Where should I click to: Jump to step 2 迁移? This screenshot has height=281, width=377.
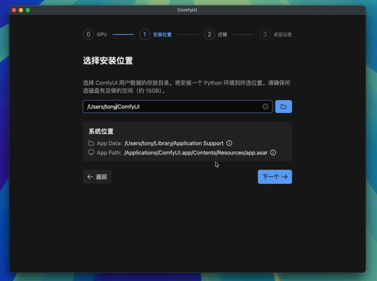pos(216,34)
